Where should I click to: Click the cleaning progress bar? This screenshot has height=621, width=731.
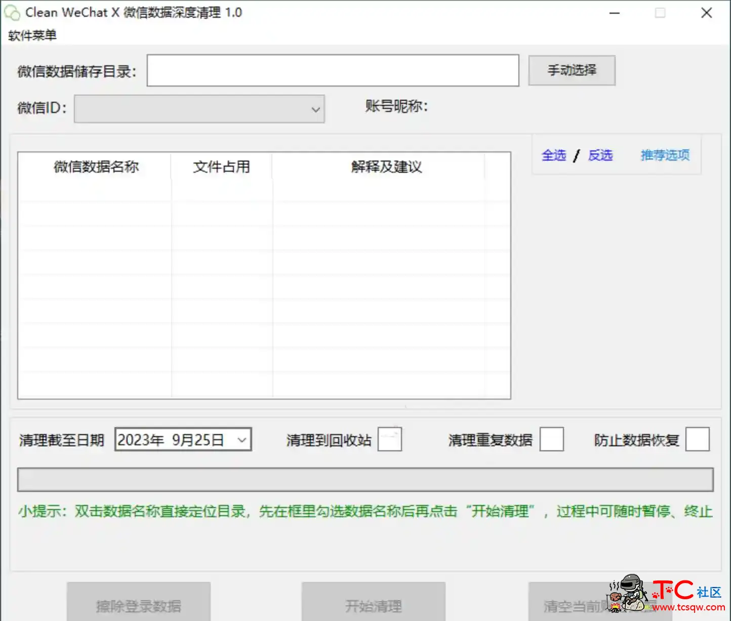[x=365, y=479]
